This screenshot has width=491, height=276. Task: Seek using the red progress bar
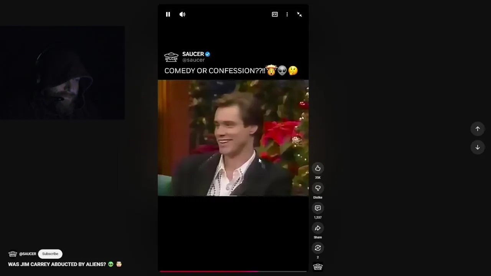click(x=233, y=271)
